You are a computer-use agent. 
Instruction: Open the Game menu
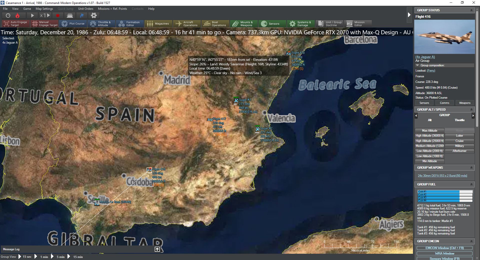click(x=27, y=9)
